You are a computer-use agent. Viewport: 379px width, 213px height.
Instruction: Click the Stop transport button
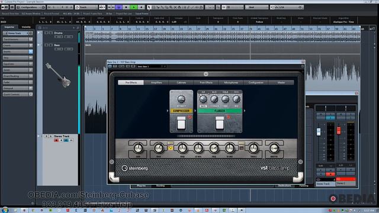tap(126, 7)
